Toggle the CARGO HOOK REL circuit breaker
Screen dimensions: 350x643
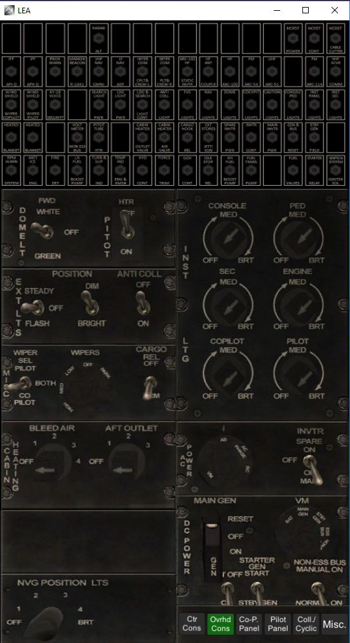tap(187, 137)
